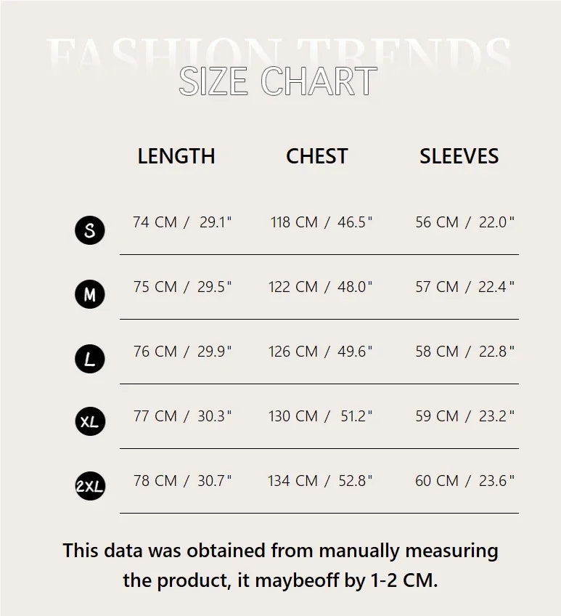Click the 78 CM / 30.7" length value
The width and height of the screenshot is (561, 616).
click(x=182, y=481)
